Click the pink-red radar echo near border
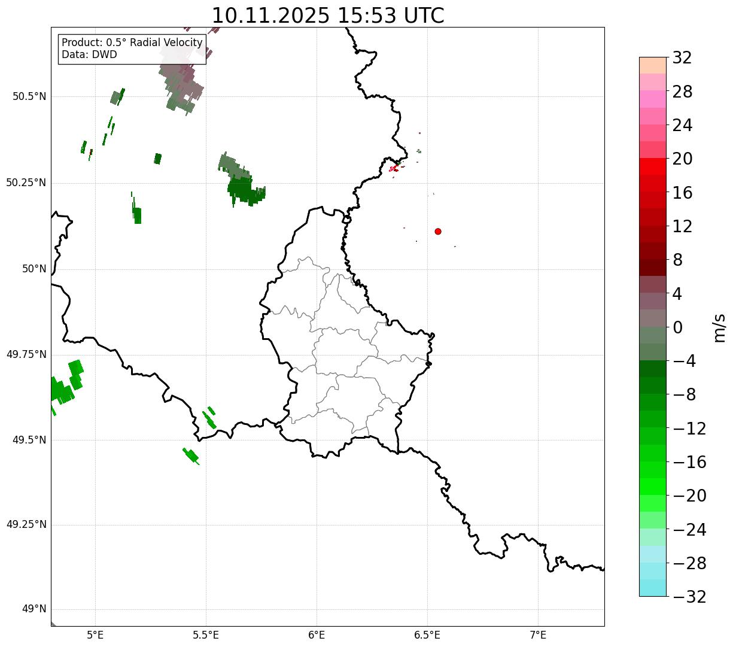 [394, 169]
